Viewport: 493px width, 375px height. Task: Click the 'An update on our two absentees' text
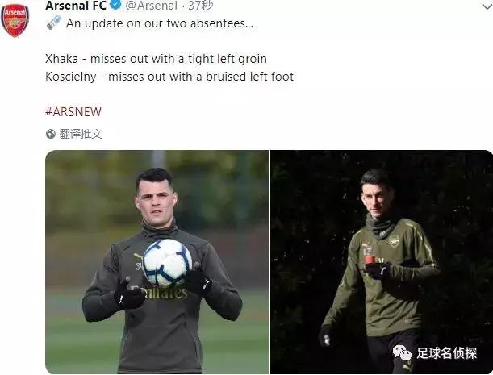[160, 23]
